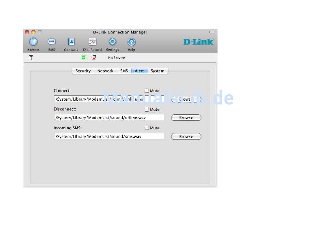Close the Connection Manager window
The height and width of the screenshot is (233, 336).
27,32
